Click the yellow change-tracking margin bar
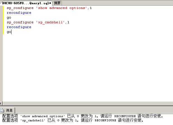Image resolution: width=173 pixels, height=125 pixels. coord(3,20)
